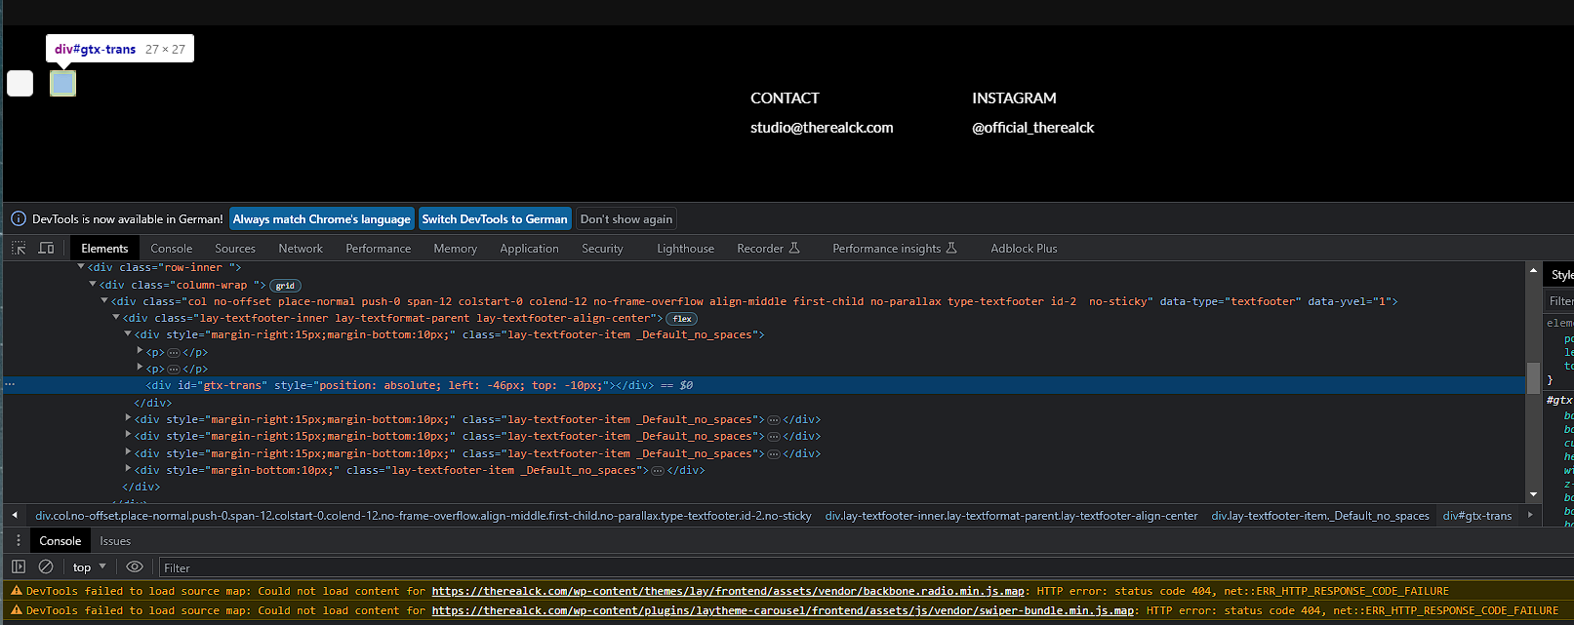Open the live expression eye icon
The image size is (1574, 625).
click(135, 566)
